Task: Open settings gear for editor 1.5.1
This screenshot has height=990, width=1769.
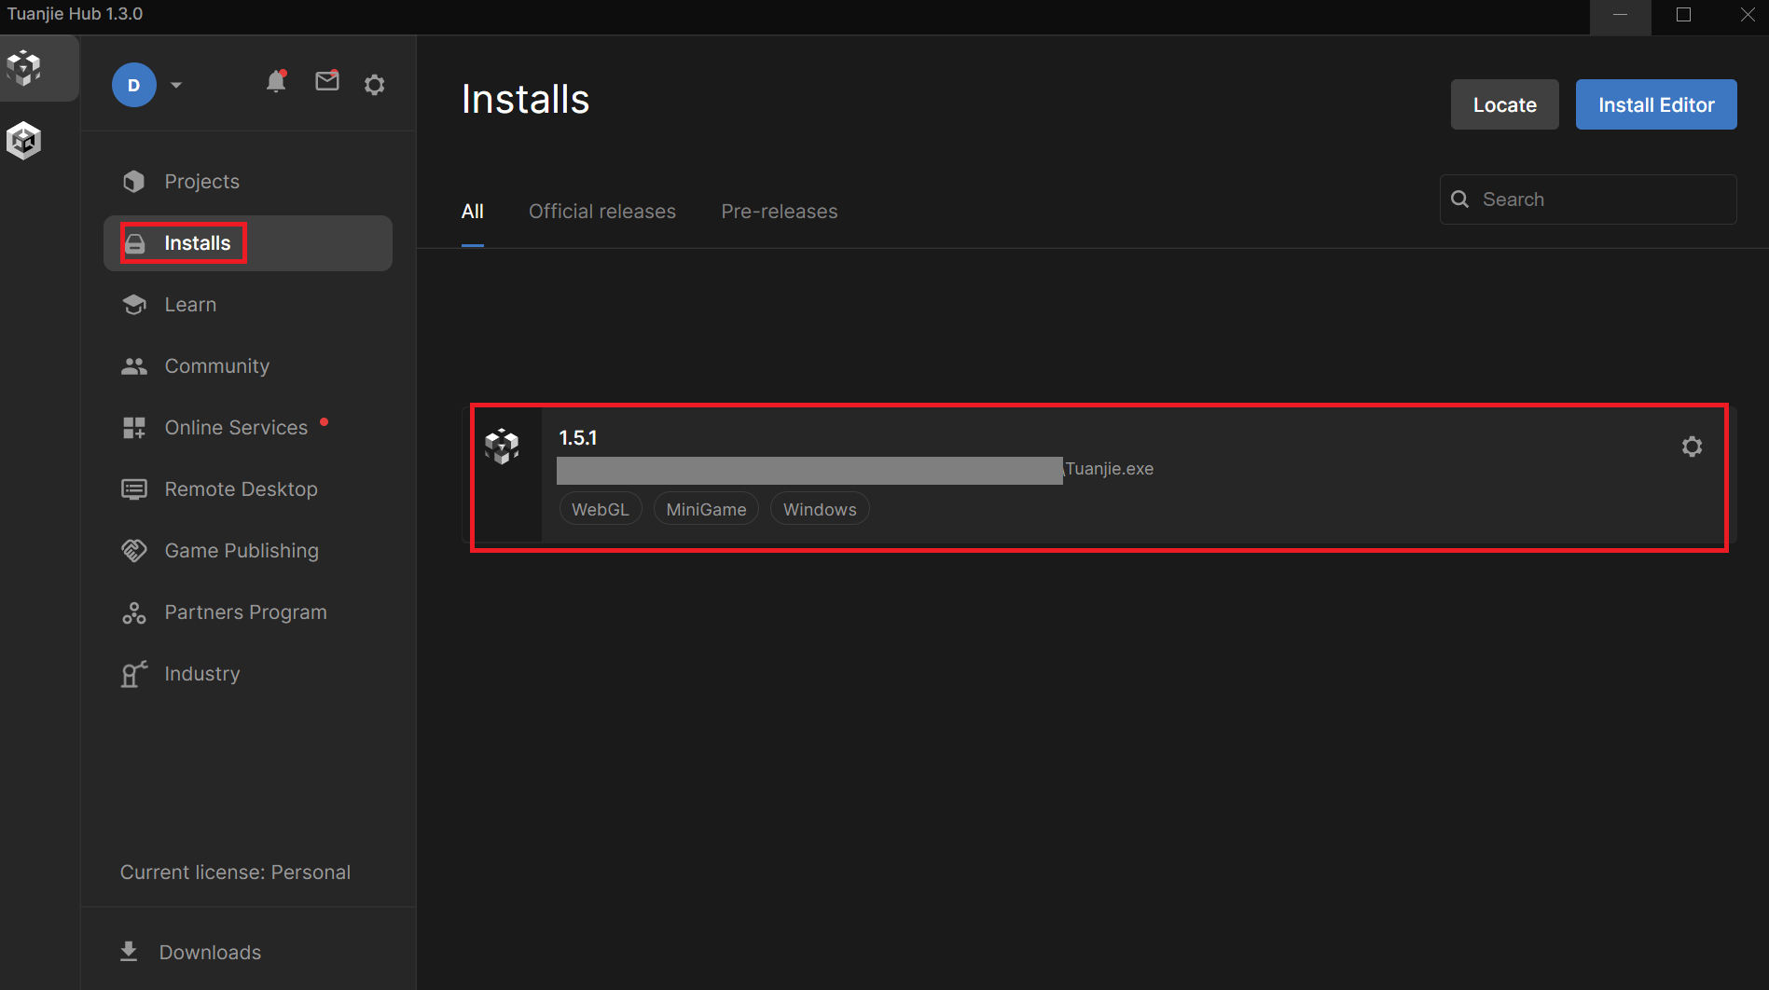Action: pyautogui.click(x=1692, y=447)
